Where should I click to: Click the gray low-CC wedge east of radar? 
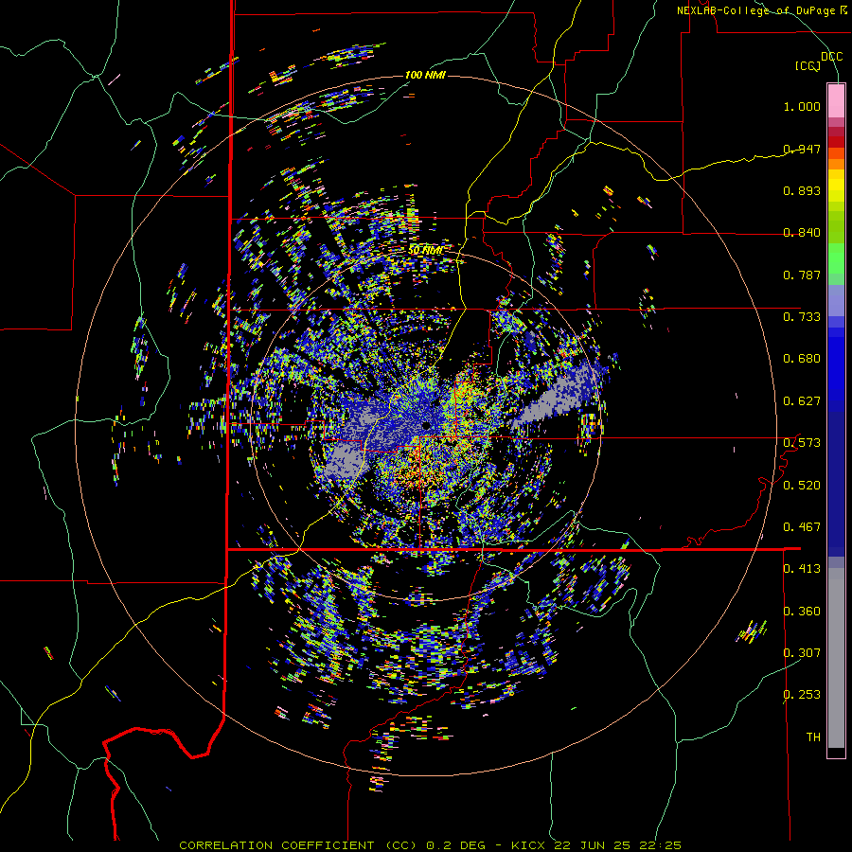pyautogui.click(x=559, y=395)
